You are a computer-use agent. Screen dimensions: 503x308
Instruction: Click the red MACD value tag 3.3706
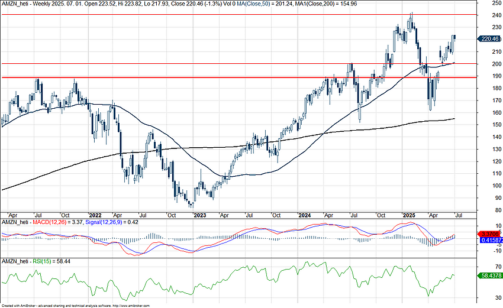pyautogui.click(x=489, y=234)
